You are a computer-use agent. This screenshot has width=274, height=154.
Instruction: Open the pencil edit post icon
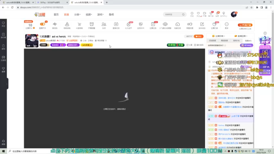(x=202, y=24)
